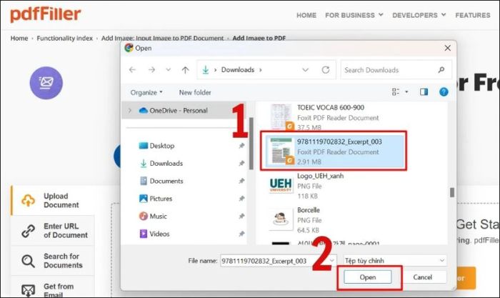Refresh the Downloads folder view
Screen dimensions: 500x298
pyautogui.click(x=325, y=69)
